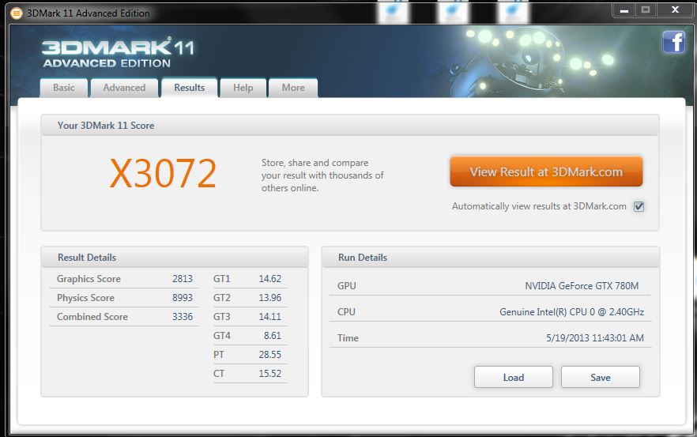Click the GT3 value 14.11
The image size is (697, 437).
click(269, 317)
